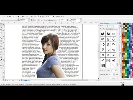The image size is (133, 100).
Task: Select the Rectangle tool in toolbox
Action: click(x=1, y=41)
